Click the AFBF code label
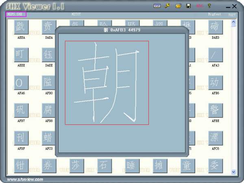Viewport: 244px width, 183px height. (x=21, y=148)
